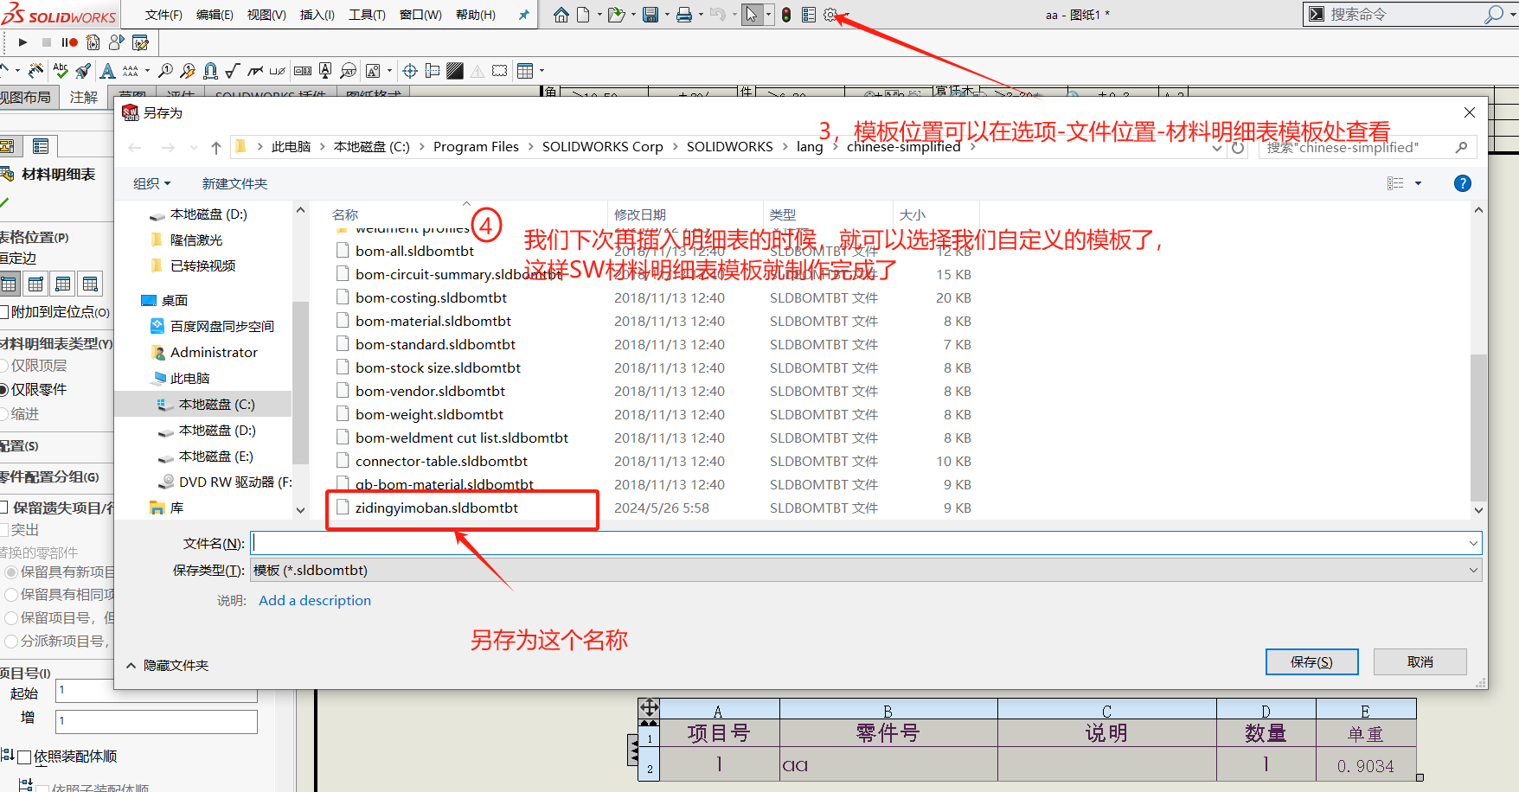
Task: Click the Tables grid icon
Action: tap(525, 71)
